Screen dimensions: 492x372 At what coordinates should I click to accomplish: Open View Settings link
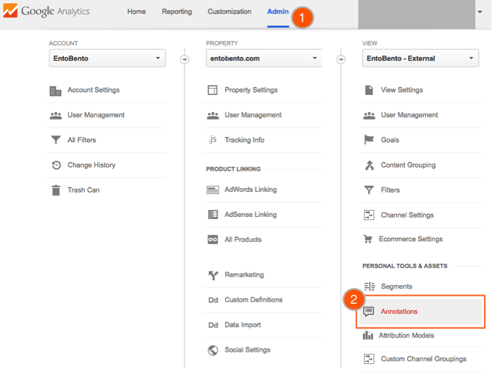402,90
